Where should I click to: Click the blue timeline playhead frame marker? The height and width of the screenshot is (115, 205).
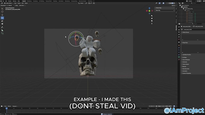click(7, 108)
